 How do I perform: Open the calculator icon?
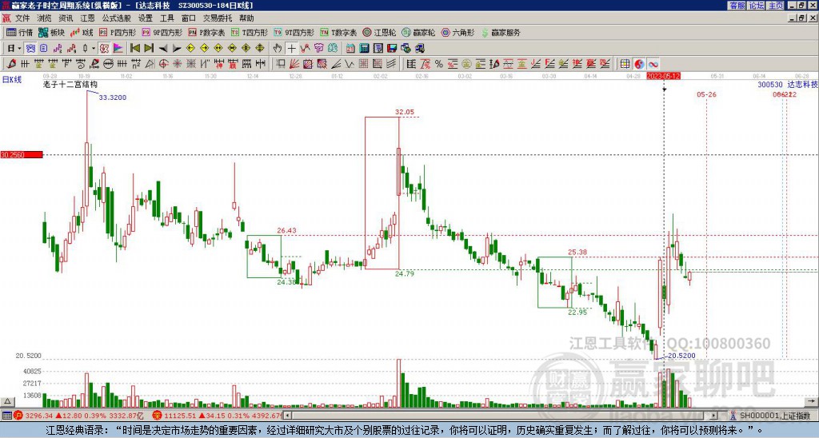(x=364, y=49)
